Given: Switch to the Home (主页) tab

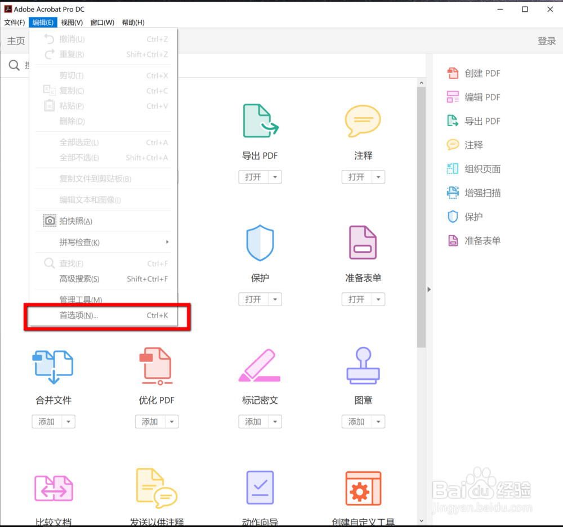Looking at the screenshot, I should coord(16,41).
